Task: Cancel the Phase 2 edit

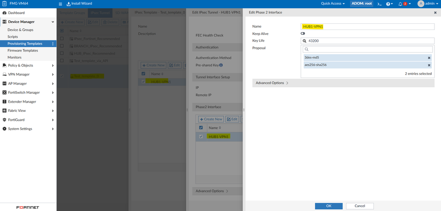Action: [360, 206]
